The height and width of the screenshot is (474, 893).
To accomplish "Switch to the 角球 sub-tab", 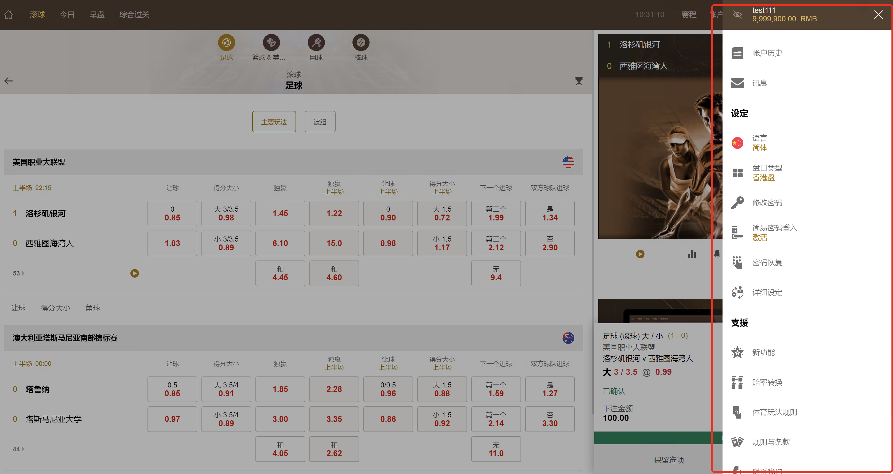I will 92,308.
